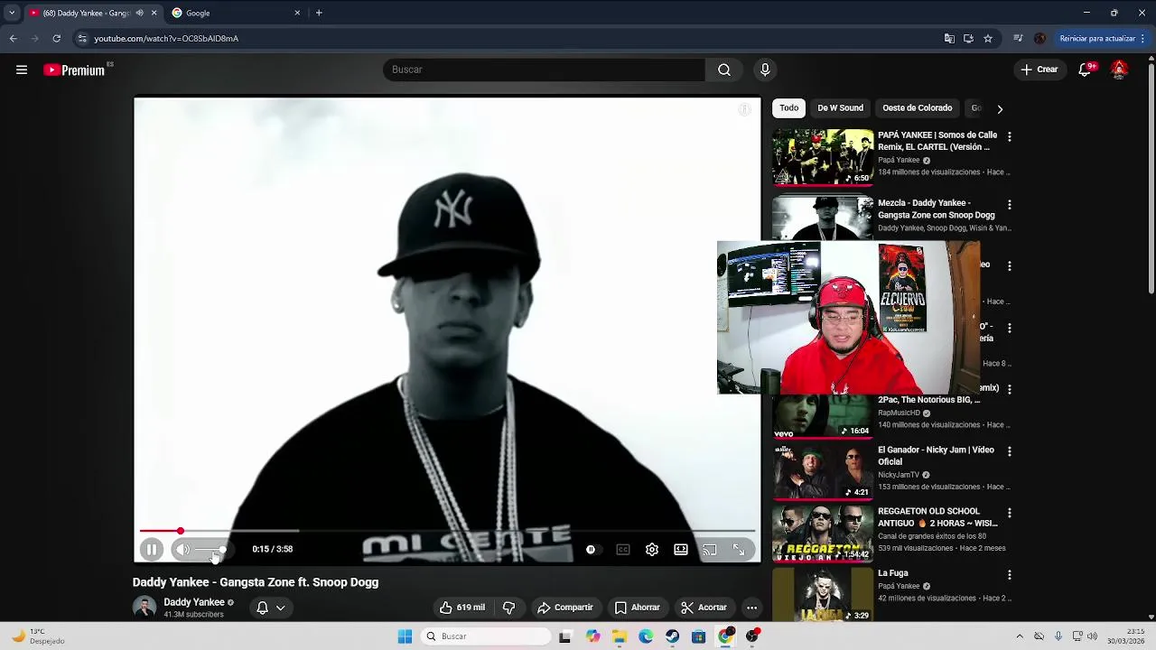Open Chrome media controls icon
This screenshot has height=650, width=1156.
point(1018,39)
